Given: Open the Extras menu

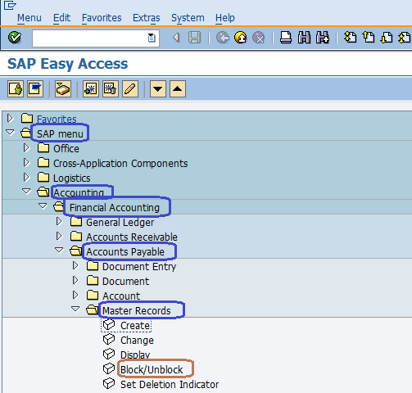Looking at the screenshot, I should point(147,18).
